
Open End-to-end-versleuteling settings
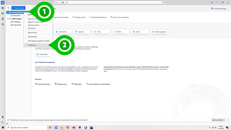coord(119,17)
